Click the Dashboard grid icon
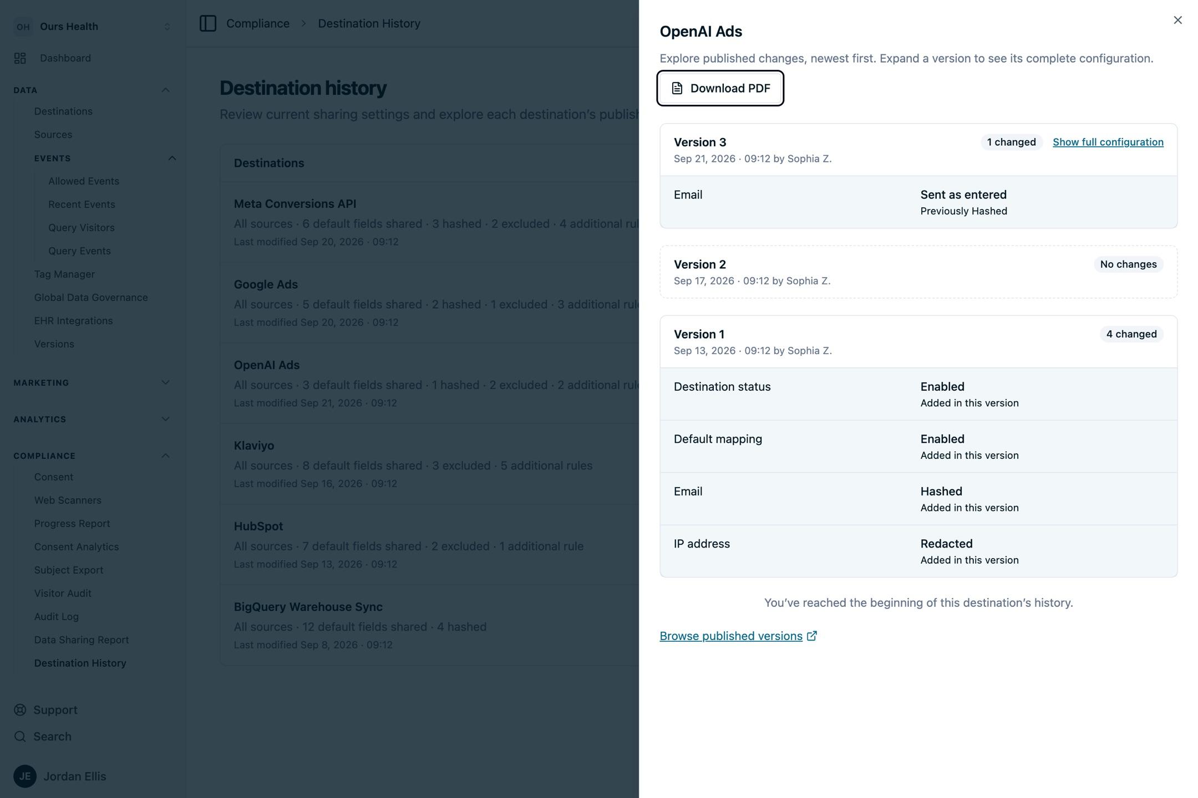 point(20,58)
